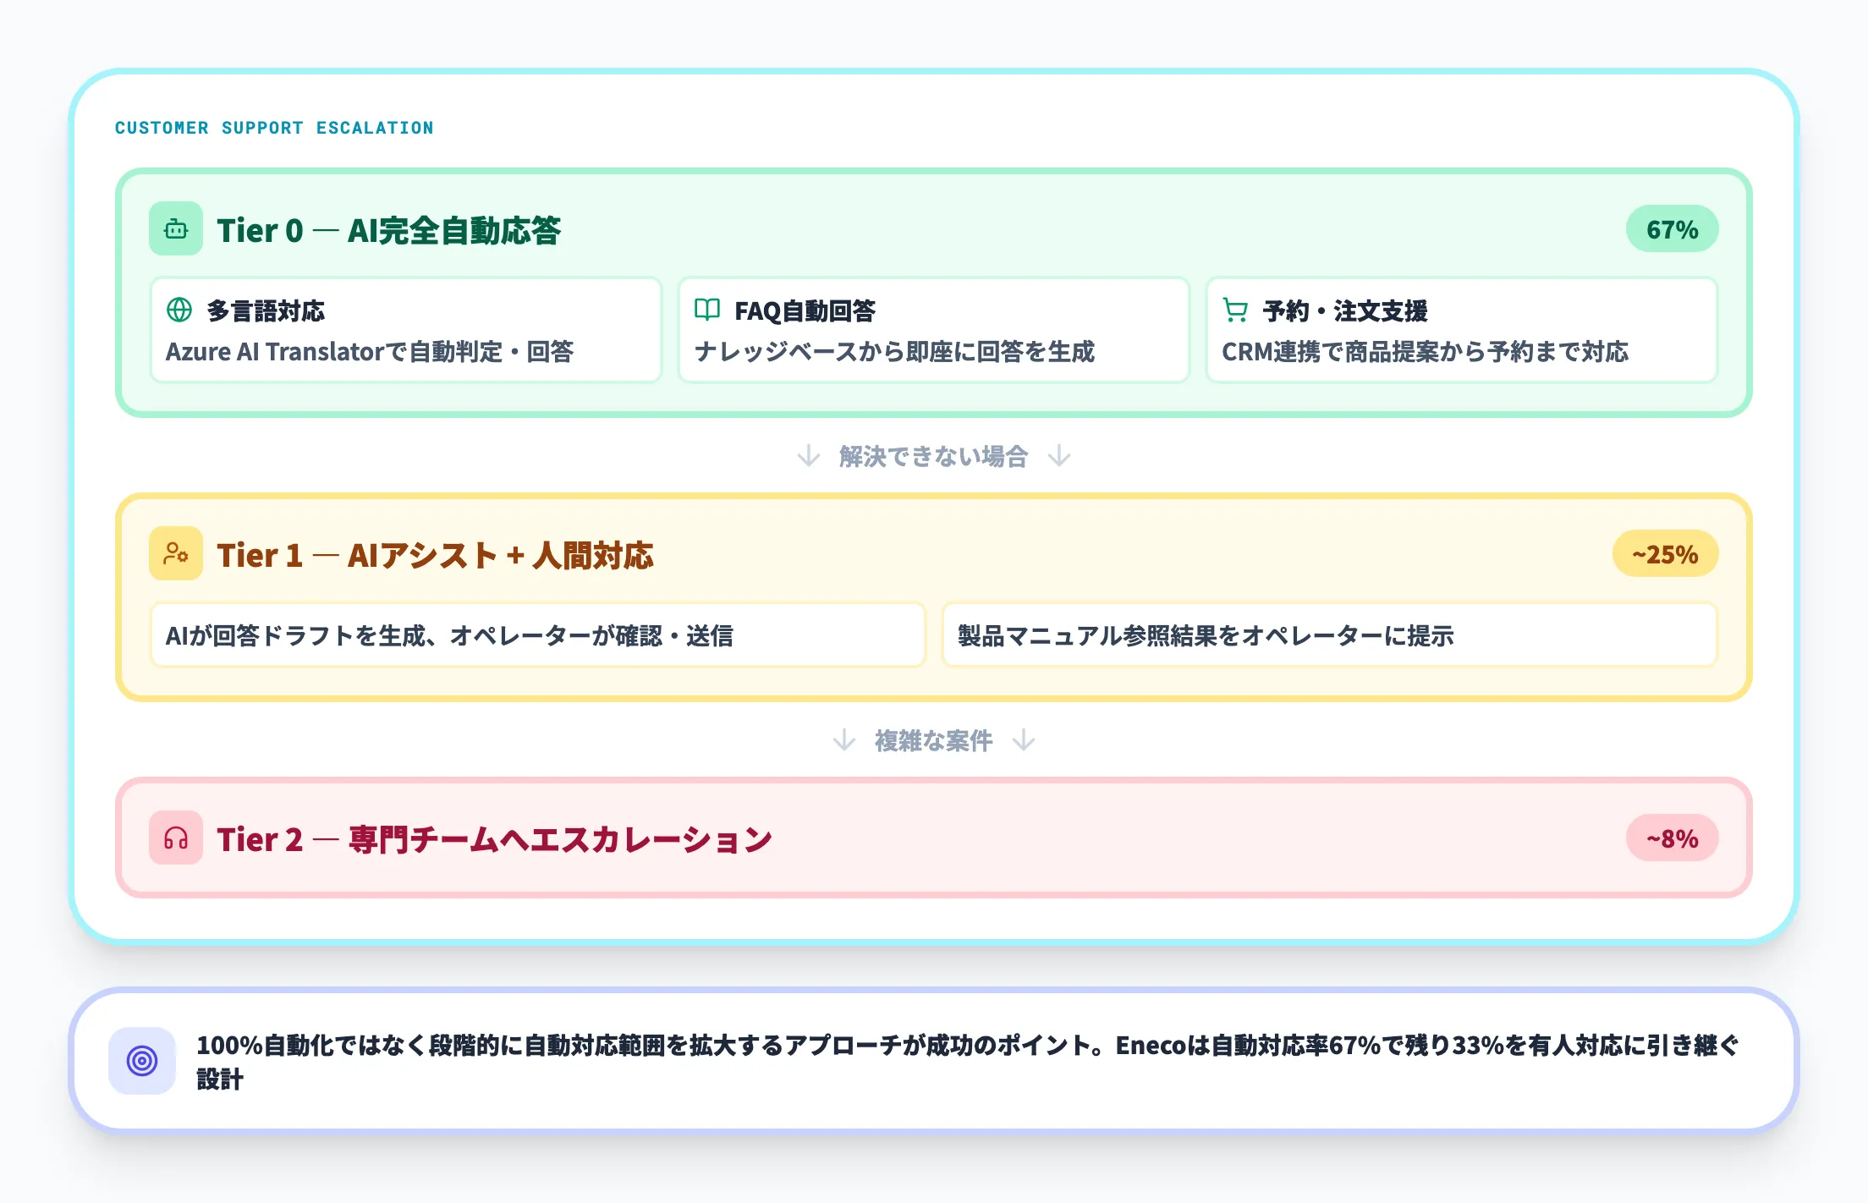Toggle the ~8% badge on Tier 2
Viewport: 1868px width, 1203px height.
pos(1671,838)
